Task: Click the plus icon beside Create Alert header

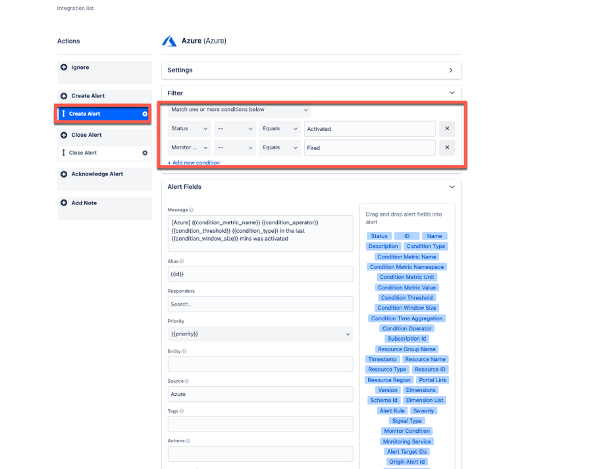Action: pos(64,96)
